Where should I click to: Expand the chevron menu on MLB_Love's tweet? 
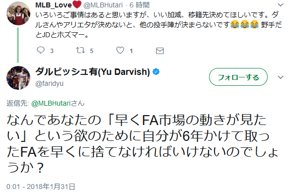pos(281,5)
